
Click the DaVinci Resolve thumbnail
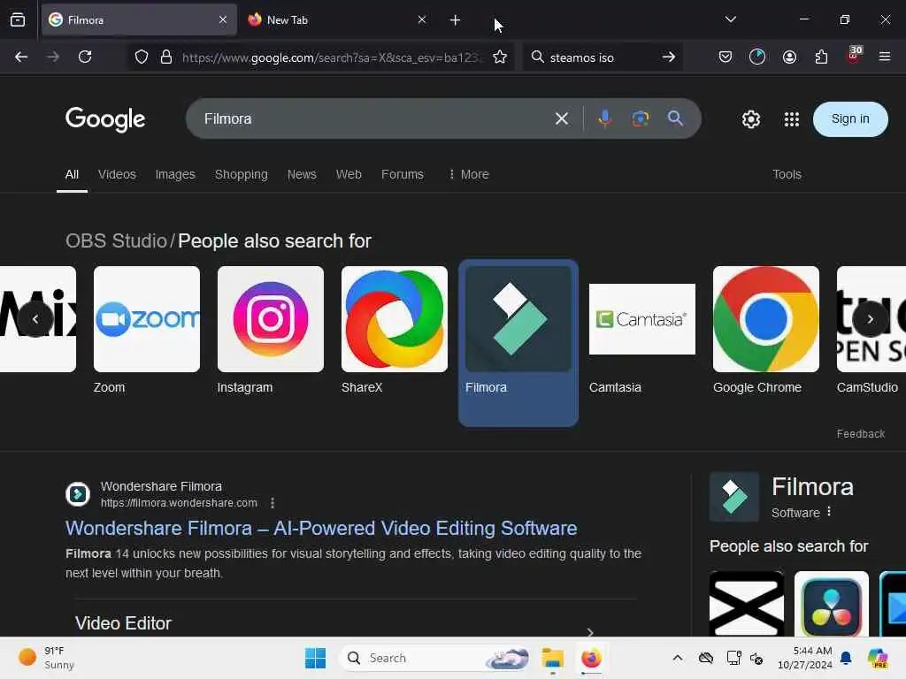point(832,604)
